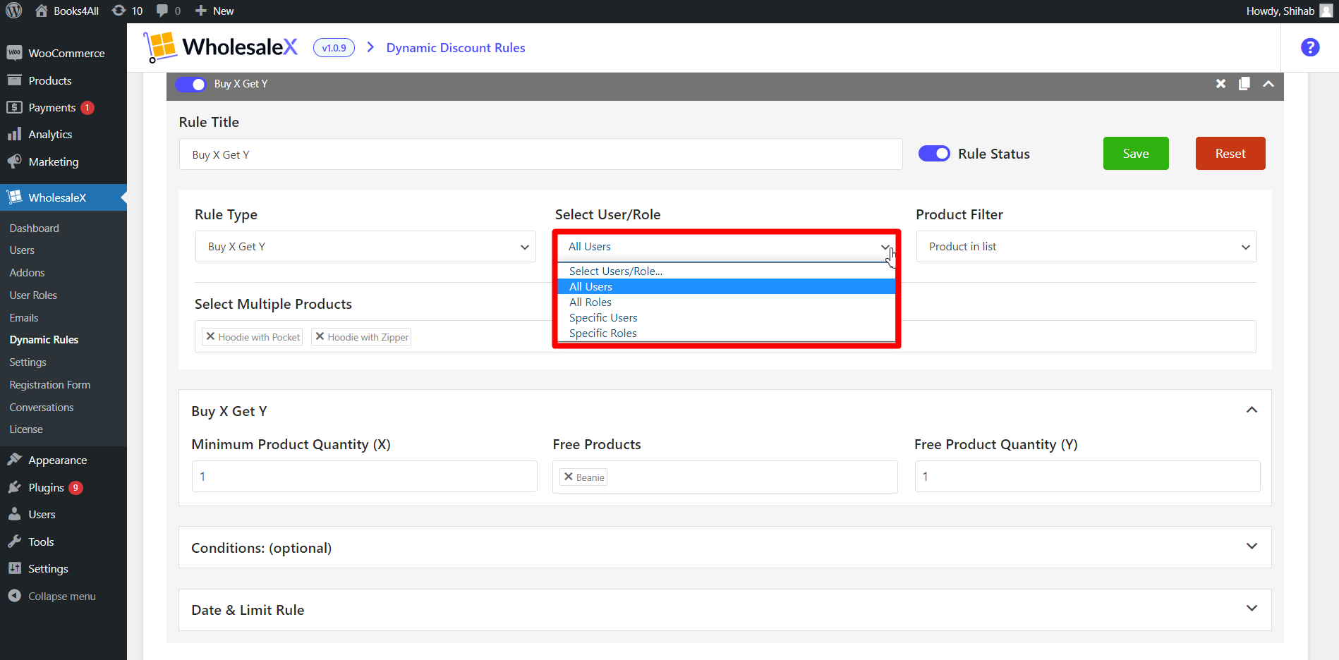The width and height of the screenshot is (1339, 660).
Task: Expand the Conditions (optional) section
Action: [x=1252, y=546]
